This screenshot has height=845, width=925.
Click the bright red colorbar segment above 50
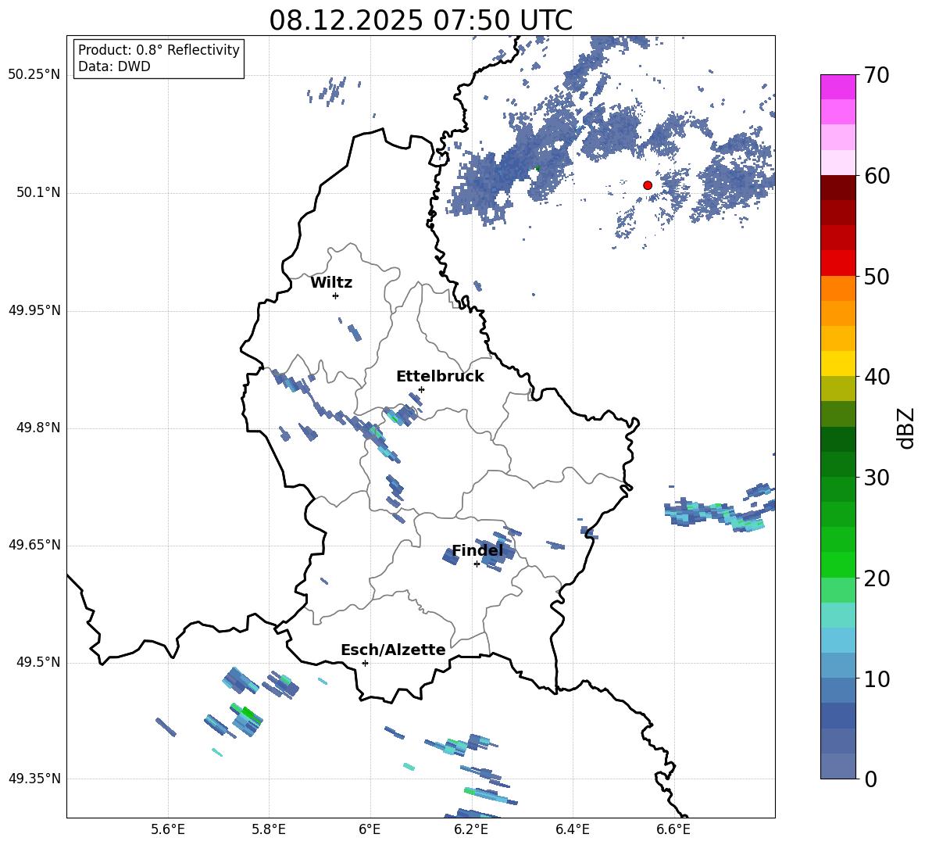click(838, 263)
